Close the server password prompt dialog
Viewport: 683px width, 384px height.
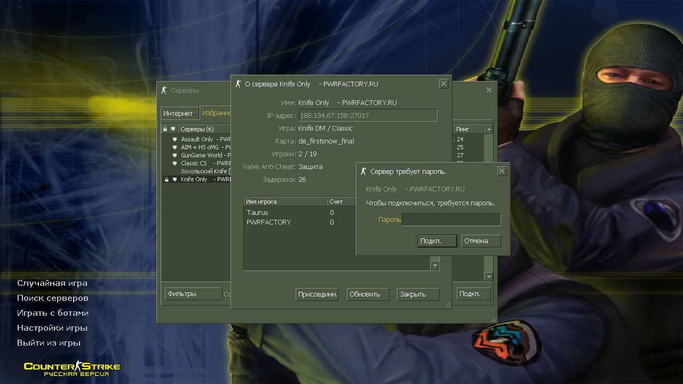[x=502, y=171]
